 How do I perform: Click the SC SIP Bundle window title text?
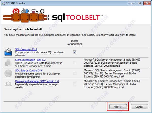tap(15, 3)
